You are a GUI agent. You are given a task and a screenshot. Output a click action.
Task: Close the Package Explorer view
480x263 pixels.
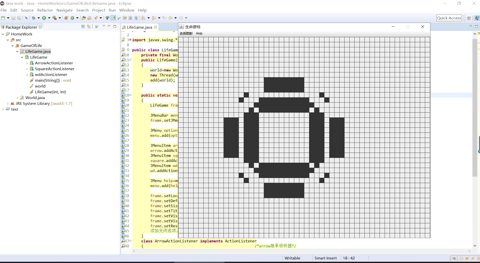[x=40, y=27]
